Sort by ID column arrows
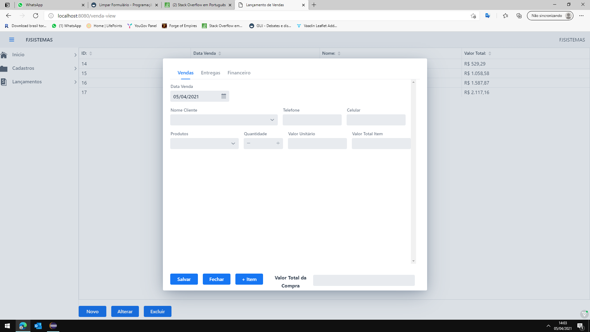Screen dimensions: 590x332 click(91, 53)
